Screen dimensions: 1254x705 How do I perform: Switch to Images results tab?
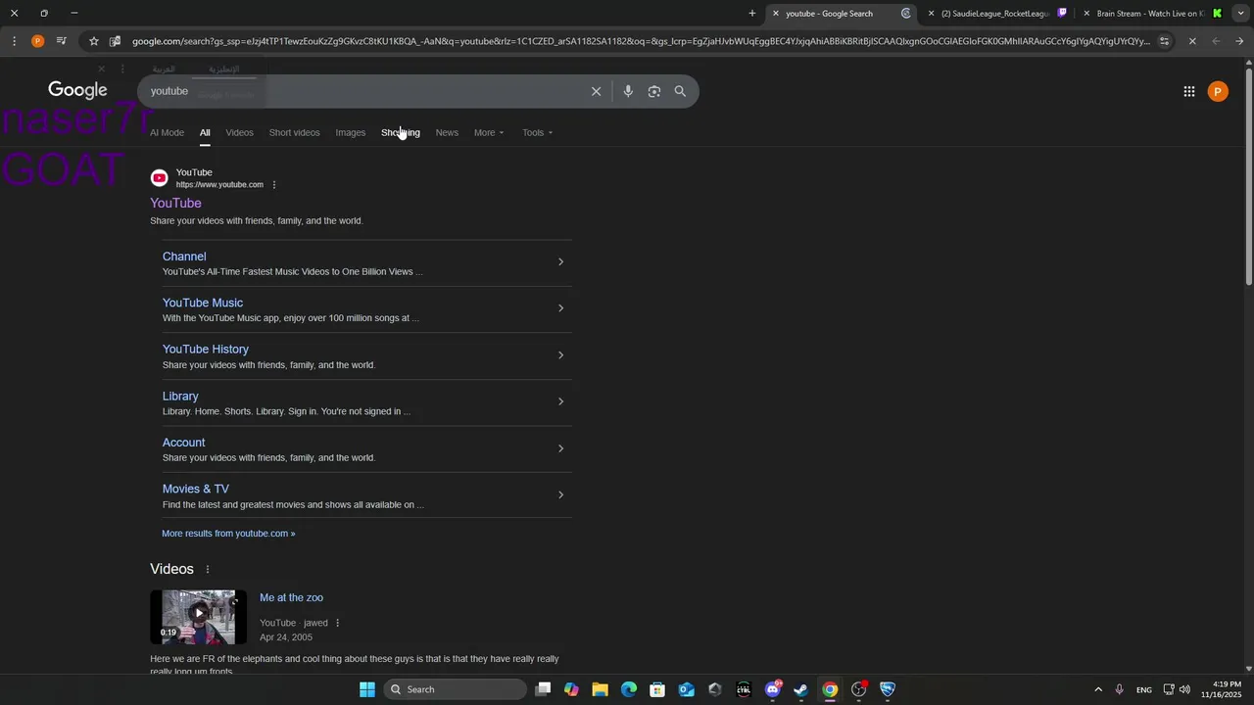pyautogui.click(x=350, y=132)
